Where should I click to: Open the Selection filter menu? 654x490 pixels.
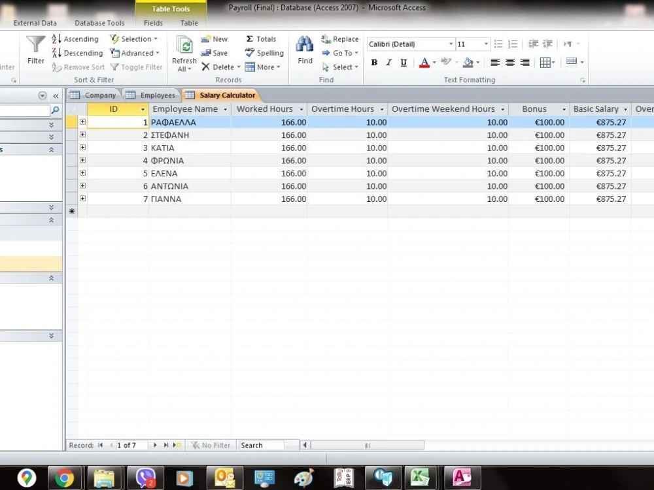click(x=134, y=39)
